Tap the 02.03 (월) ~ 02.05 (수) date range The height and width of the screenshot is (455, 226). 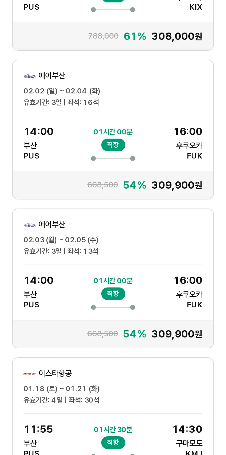(x=61, y=240)
